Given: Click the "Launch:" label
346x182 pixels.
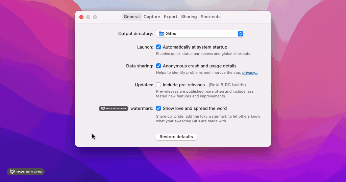Looking at the screenshot, I should click(145, 47).
